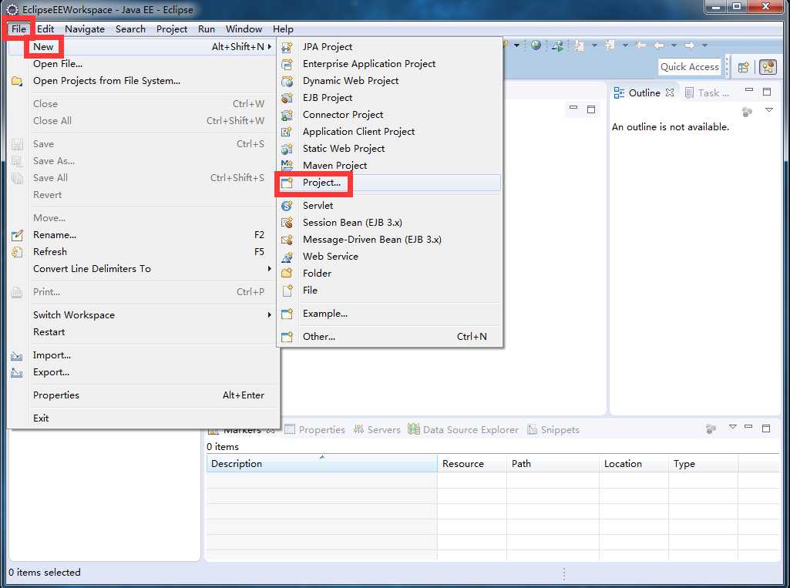The height and width of the screenshot is (588, 790).
Task: Create a new Folder
Action: pyautogui.click(x=389, y=273)
